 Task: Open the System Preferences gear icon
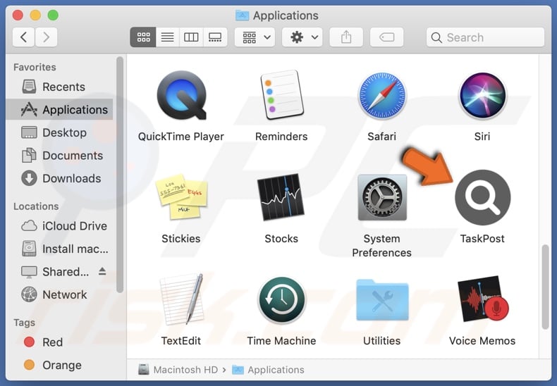tap(382, 197)
